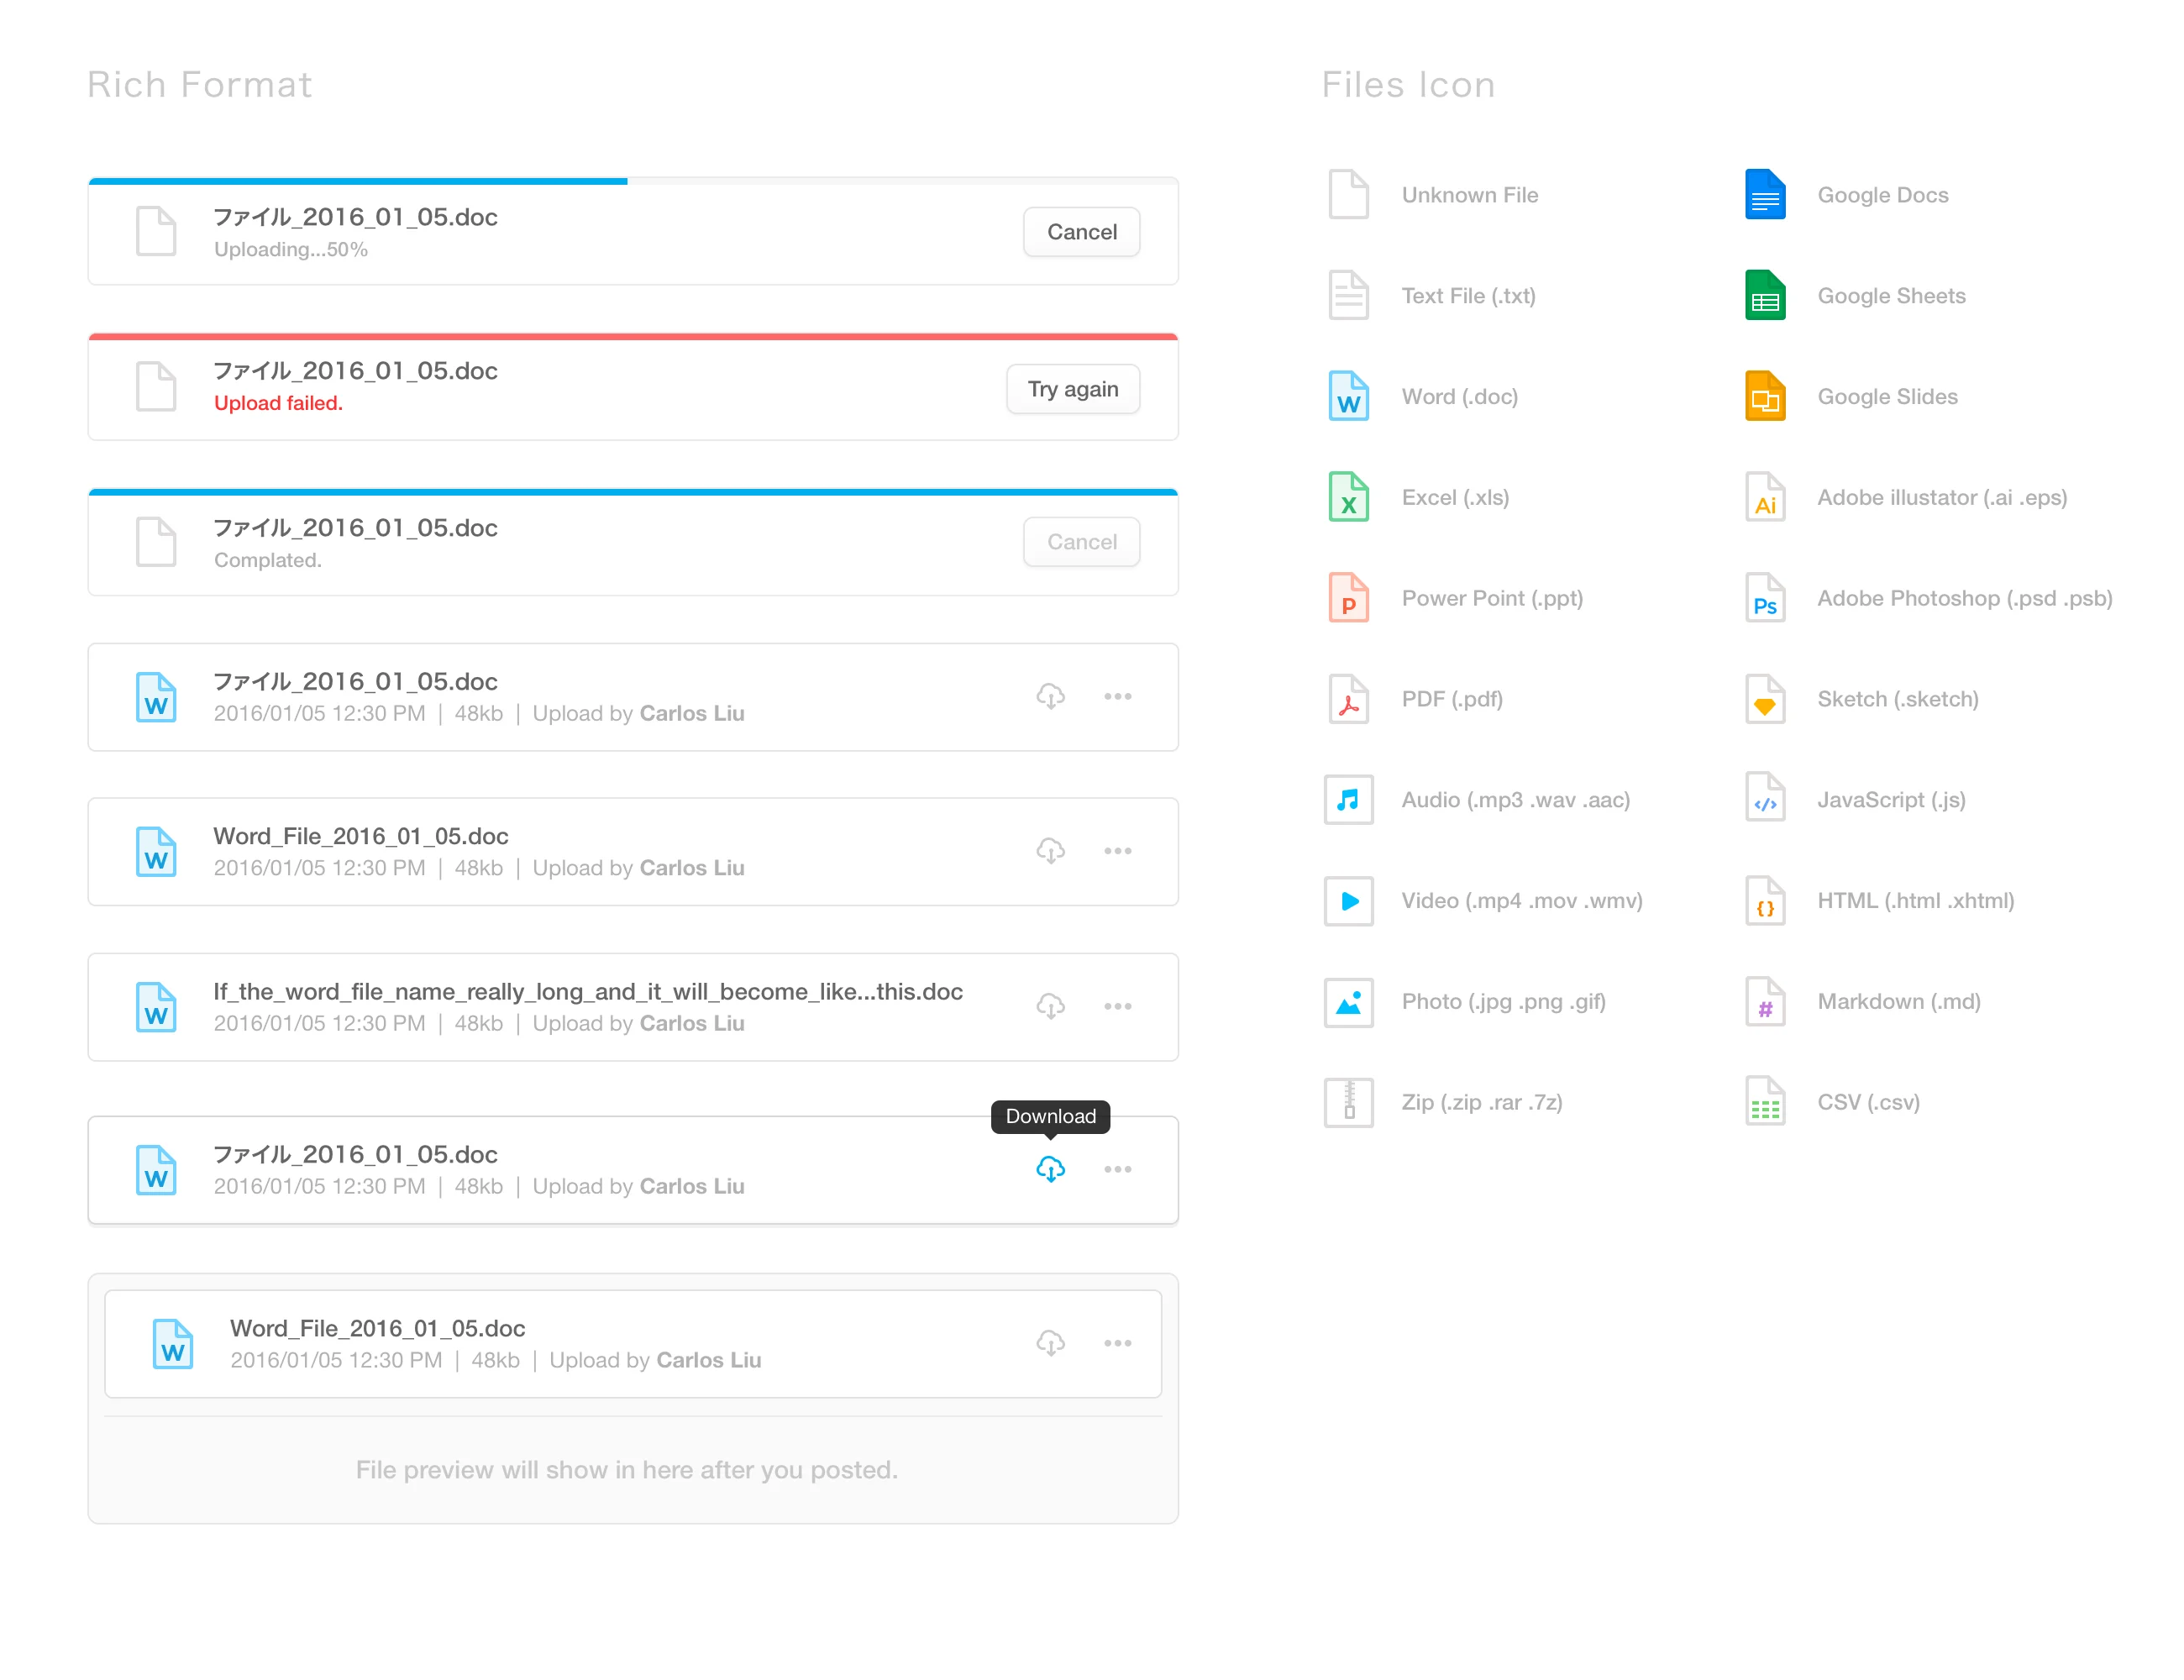The width and height of the screenshot is (2184, 1680).
Task: Click the Google Slides file icon
Action: coord(1765,397)
